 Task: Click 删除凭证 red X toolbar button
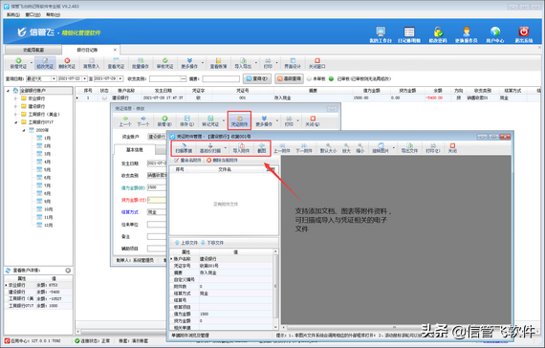(67, 63)
